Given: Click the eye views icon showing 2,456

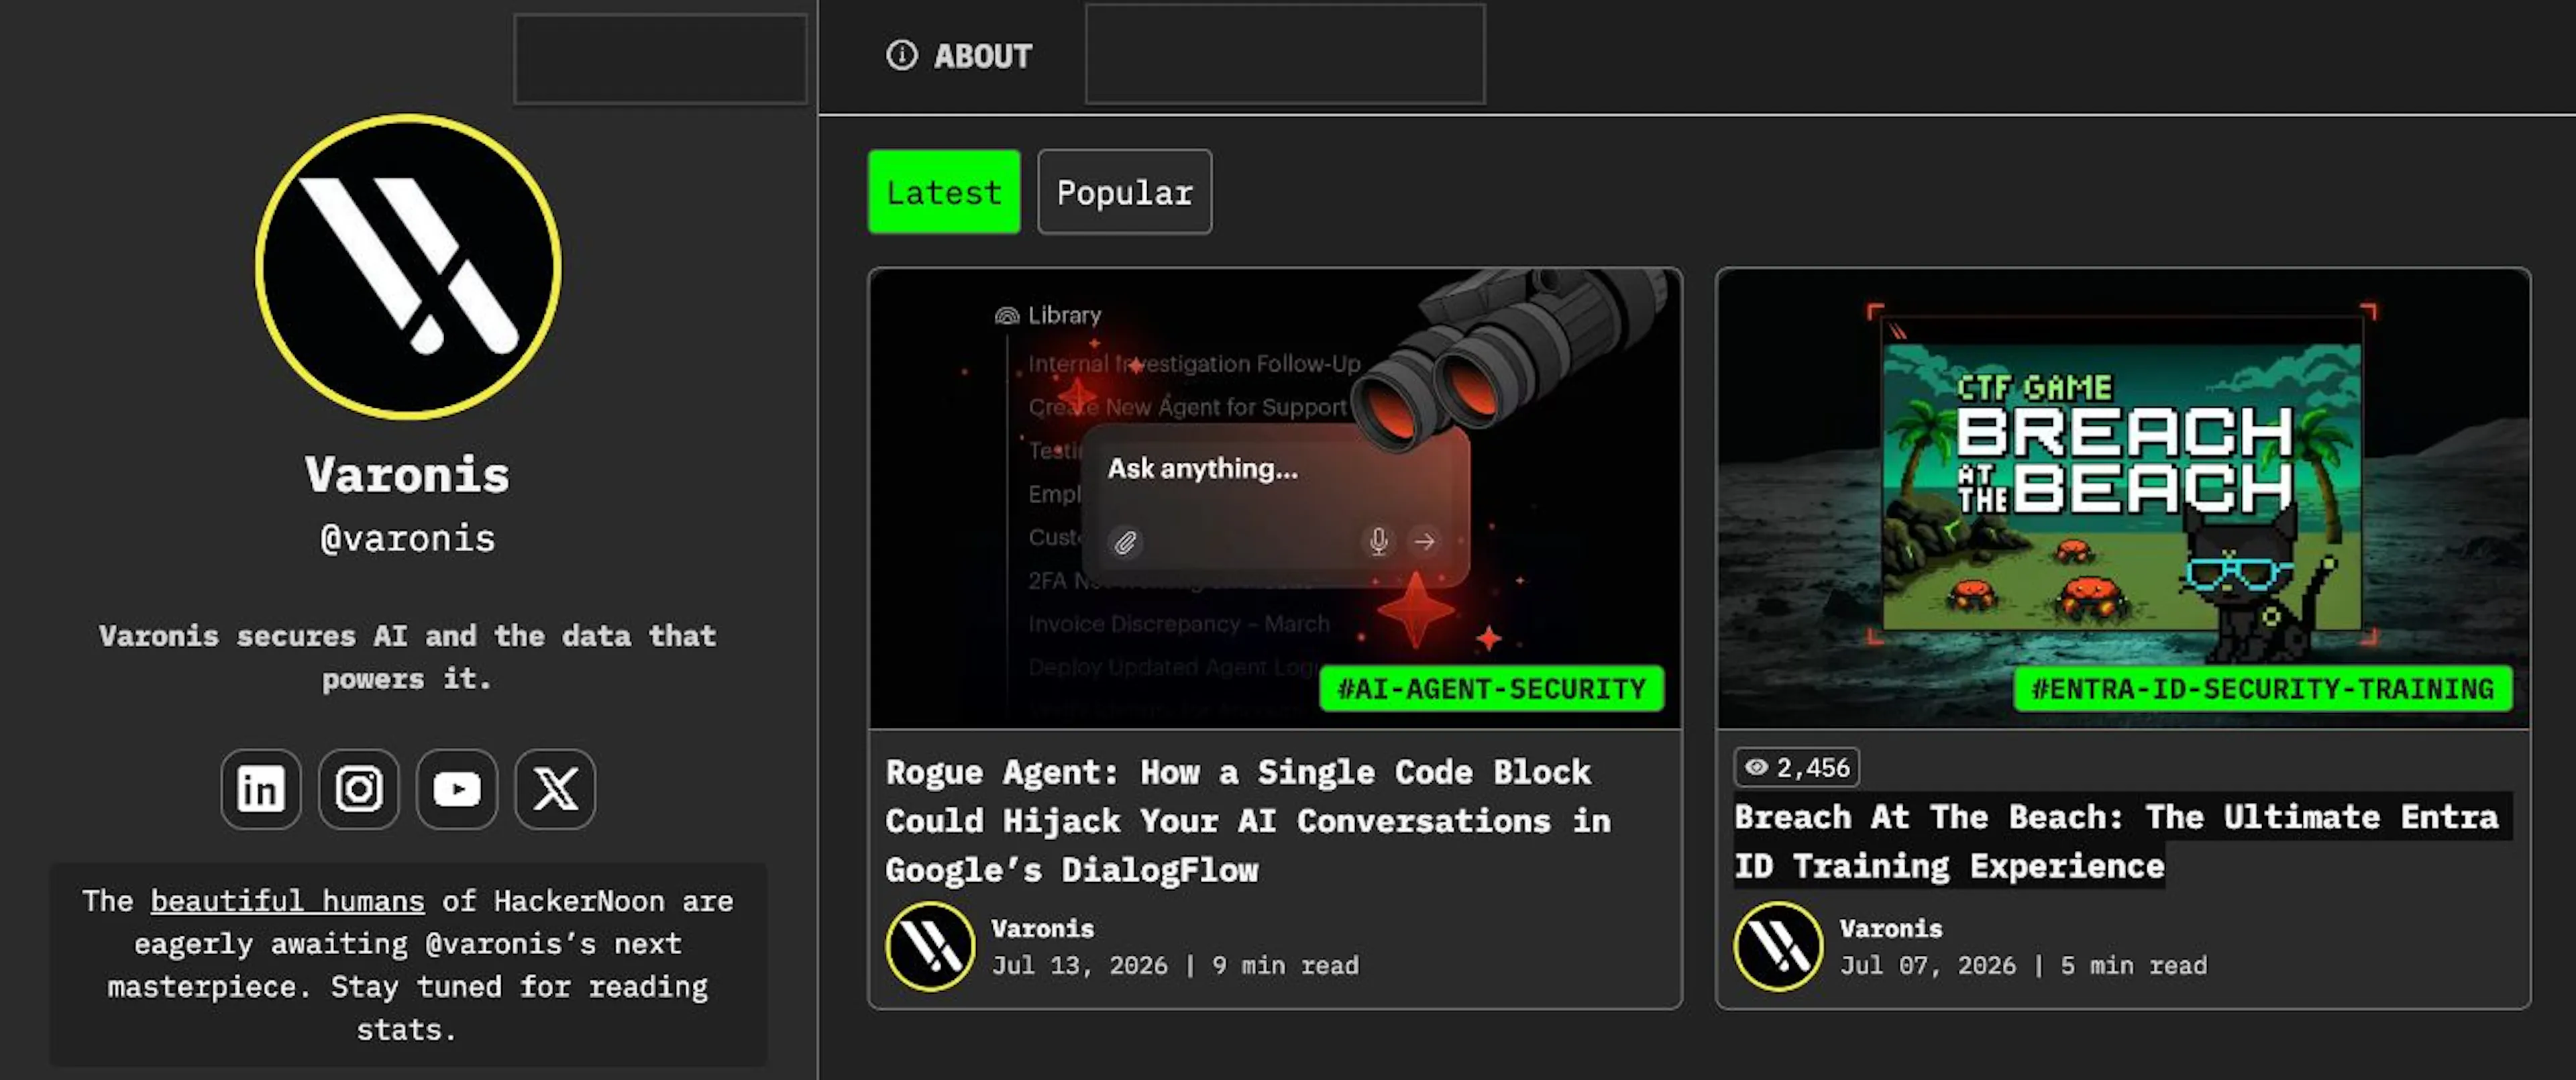Looking at the screenshot, I should pyautogui.click(x=1756, y=767).
